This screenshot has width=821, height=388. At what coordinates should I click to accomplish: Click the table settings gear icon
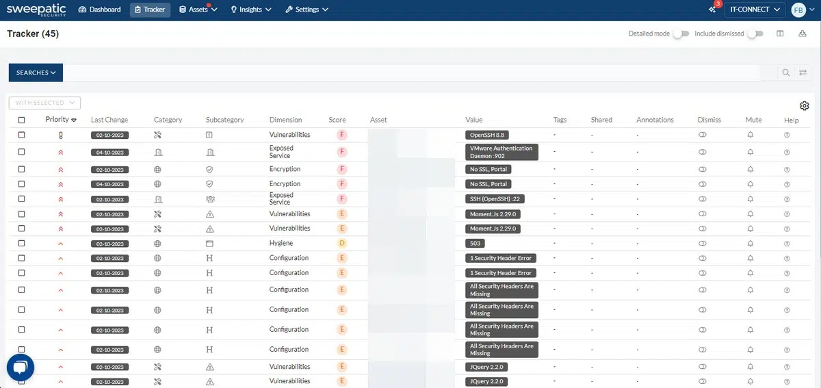click(804, 105)
